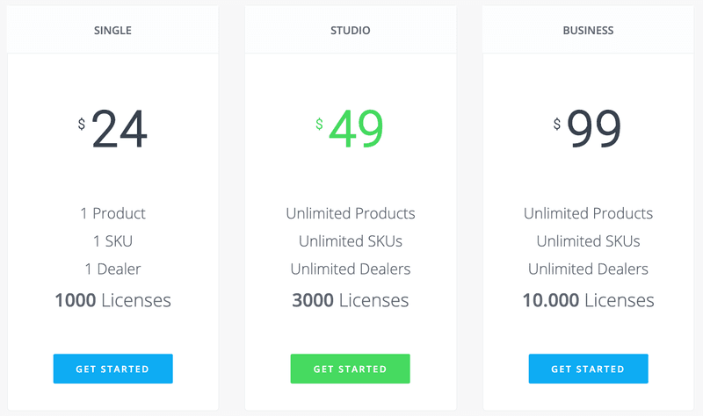Image resolution: width=703 pixels, height=416 pixels.
Task: Click the 1 Dealer feature line
Action: click(x=112, y=269)
